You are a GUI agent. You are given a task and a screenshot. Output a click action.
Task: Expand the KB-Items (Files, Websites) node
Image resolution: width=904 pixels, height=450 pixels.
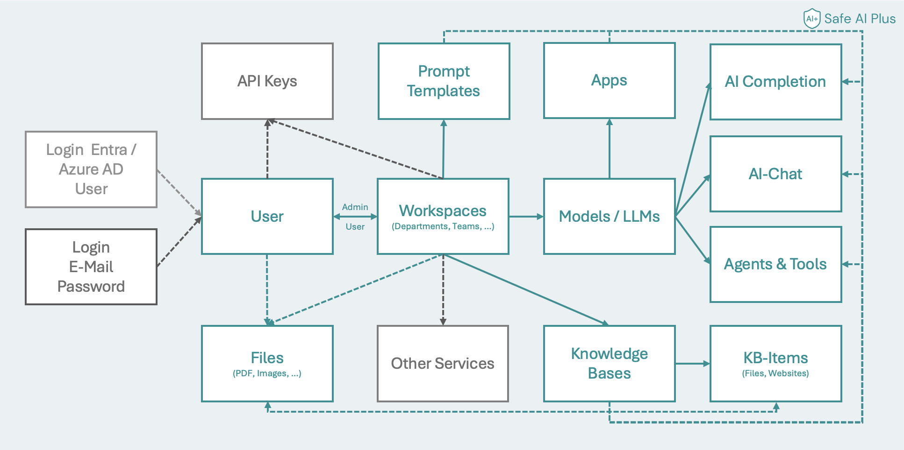775,363
